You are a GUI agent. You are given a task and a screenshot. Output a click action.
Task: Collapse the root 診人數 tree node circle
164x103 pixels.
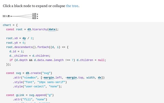(x=11, y=16)
